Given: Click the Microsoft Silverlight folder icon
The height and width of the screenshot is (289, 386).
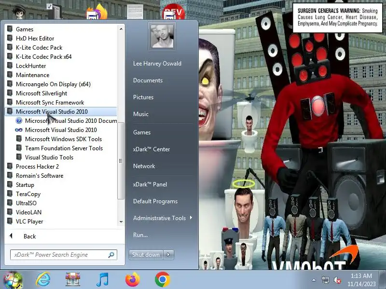Looking at the screenshot, I should [x=10, y=93].
